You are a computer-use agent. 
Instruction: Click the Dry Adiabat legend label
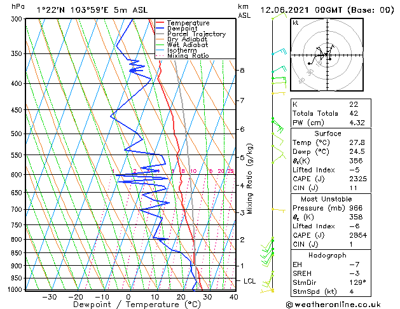187,39
